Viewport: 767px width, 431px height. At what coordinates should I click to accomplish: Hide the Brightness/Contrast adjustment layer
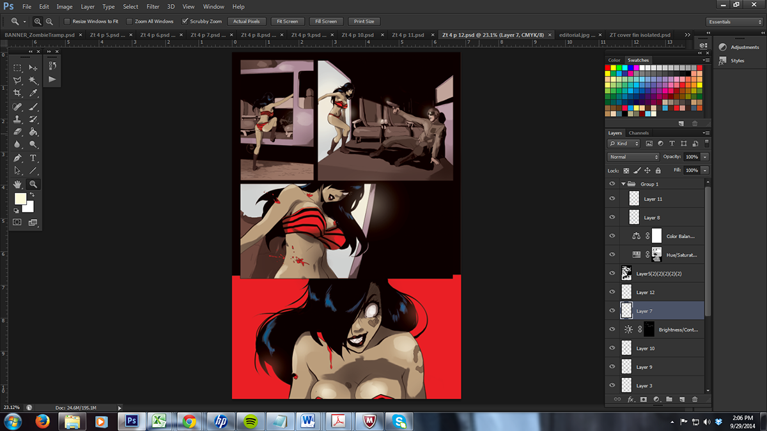[612, 329]
